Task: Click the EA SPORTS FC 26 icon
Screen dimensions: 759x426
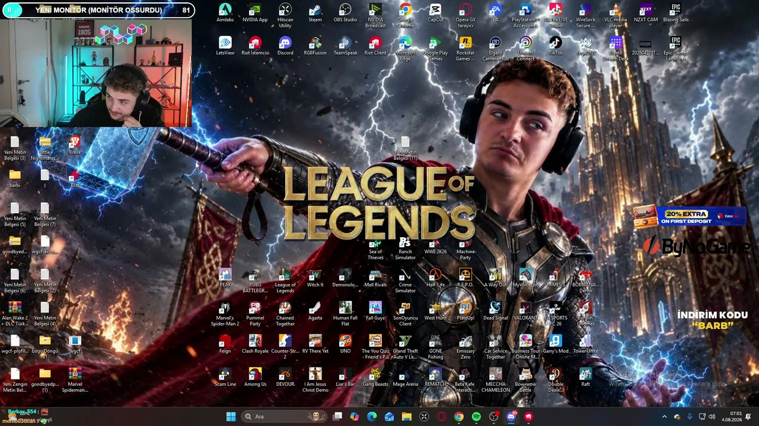Action: pos(556,314)
